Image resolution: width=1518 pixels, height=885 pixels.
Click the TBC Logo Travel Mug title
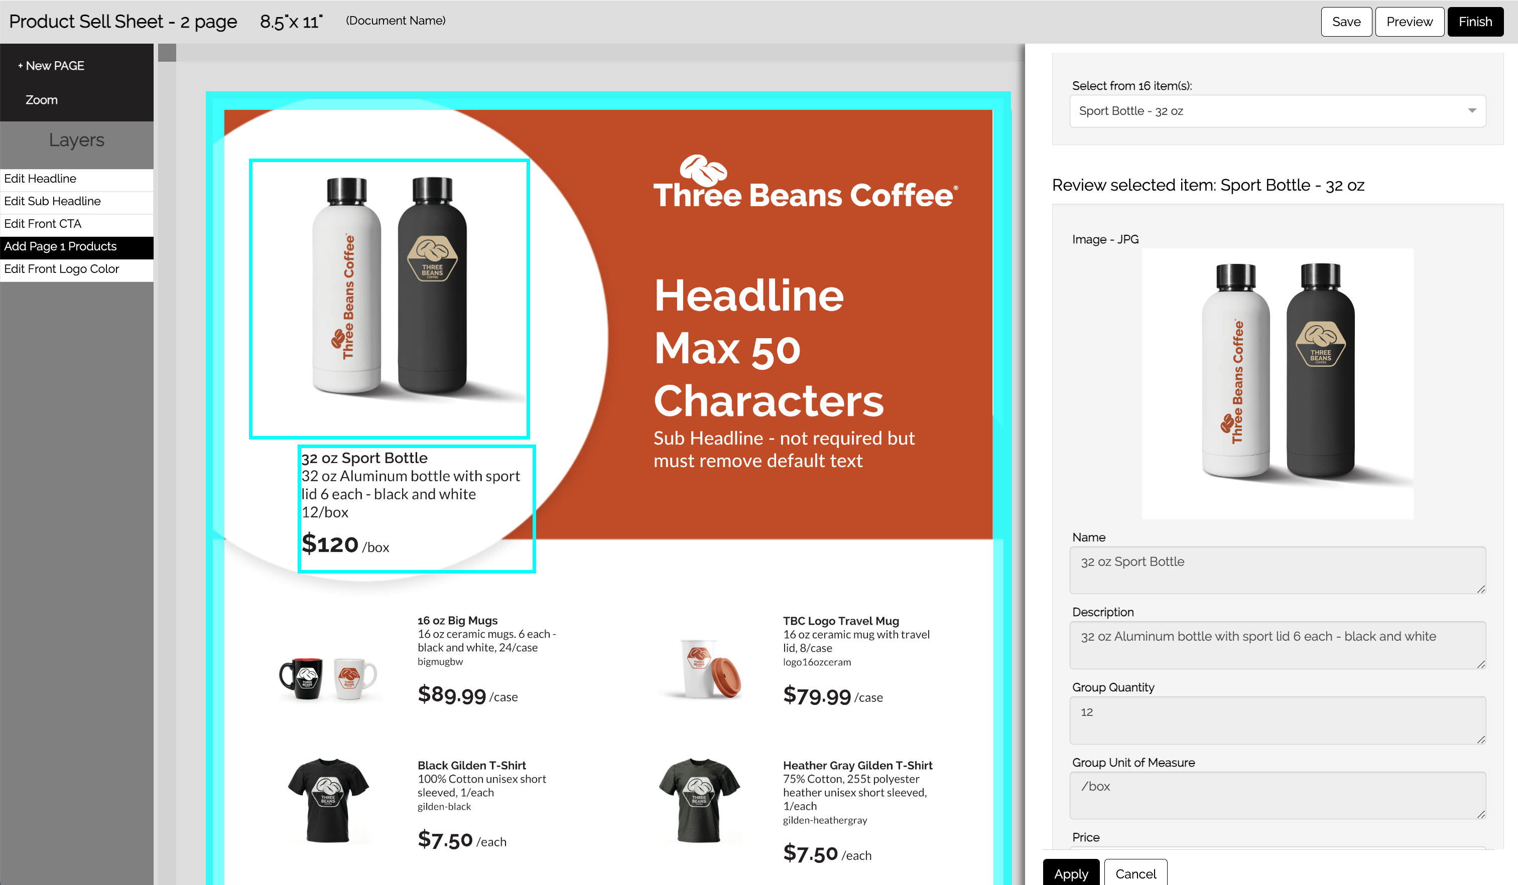[x=841, y=621]
